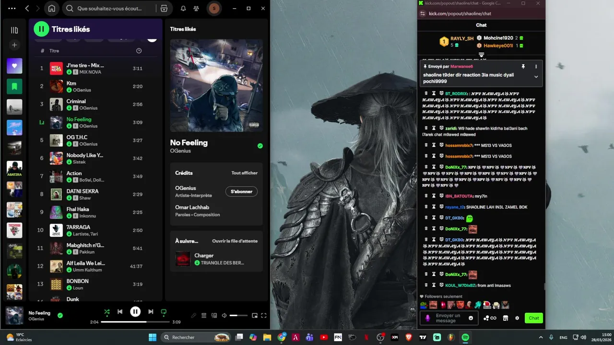Screen dimensions: 614x345
Task: Open Kick channel points infinity icon
Action: click(x=490, y=318)
